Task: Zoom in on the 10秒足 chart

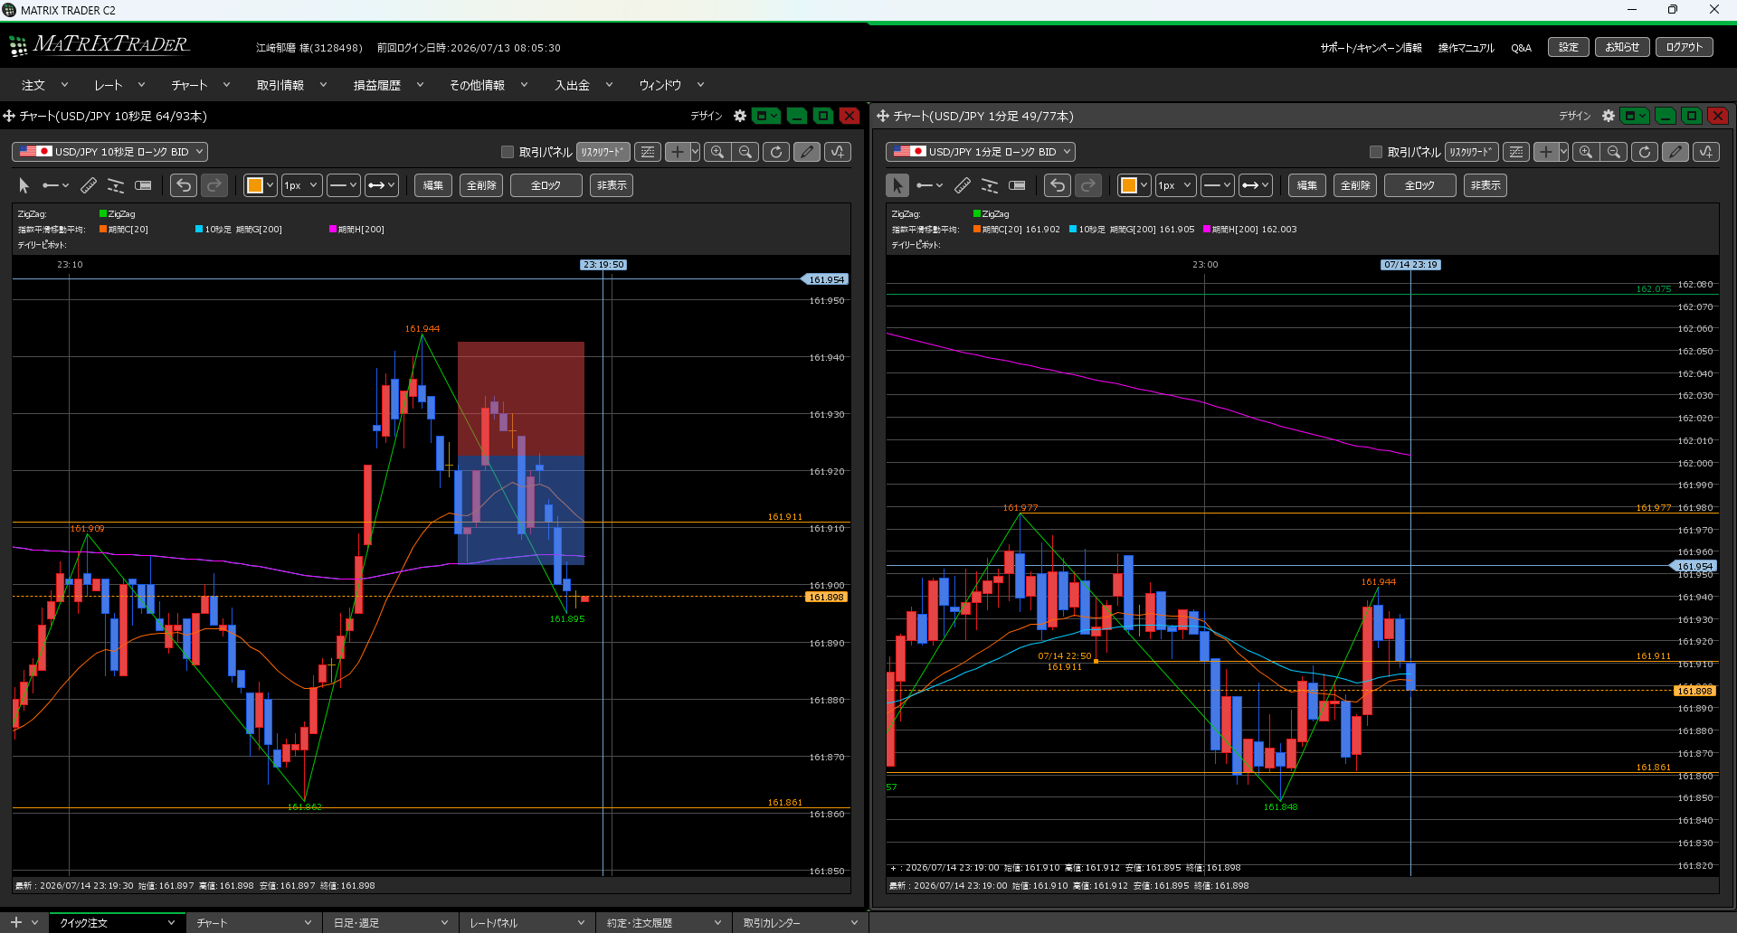Action: tap(717, 152)
